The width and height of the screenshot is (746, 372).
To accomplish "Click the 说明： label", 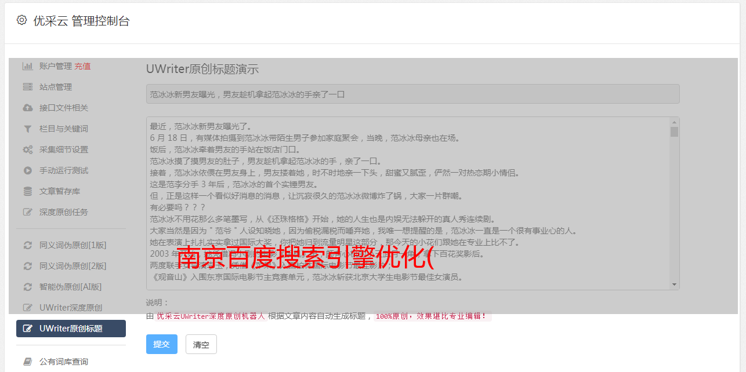I will pyautogui.click(x=157, y=302).
